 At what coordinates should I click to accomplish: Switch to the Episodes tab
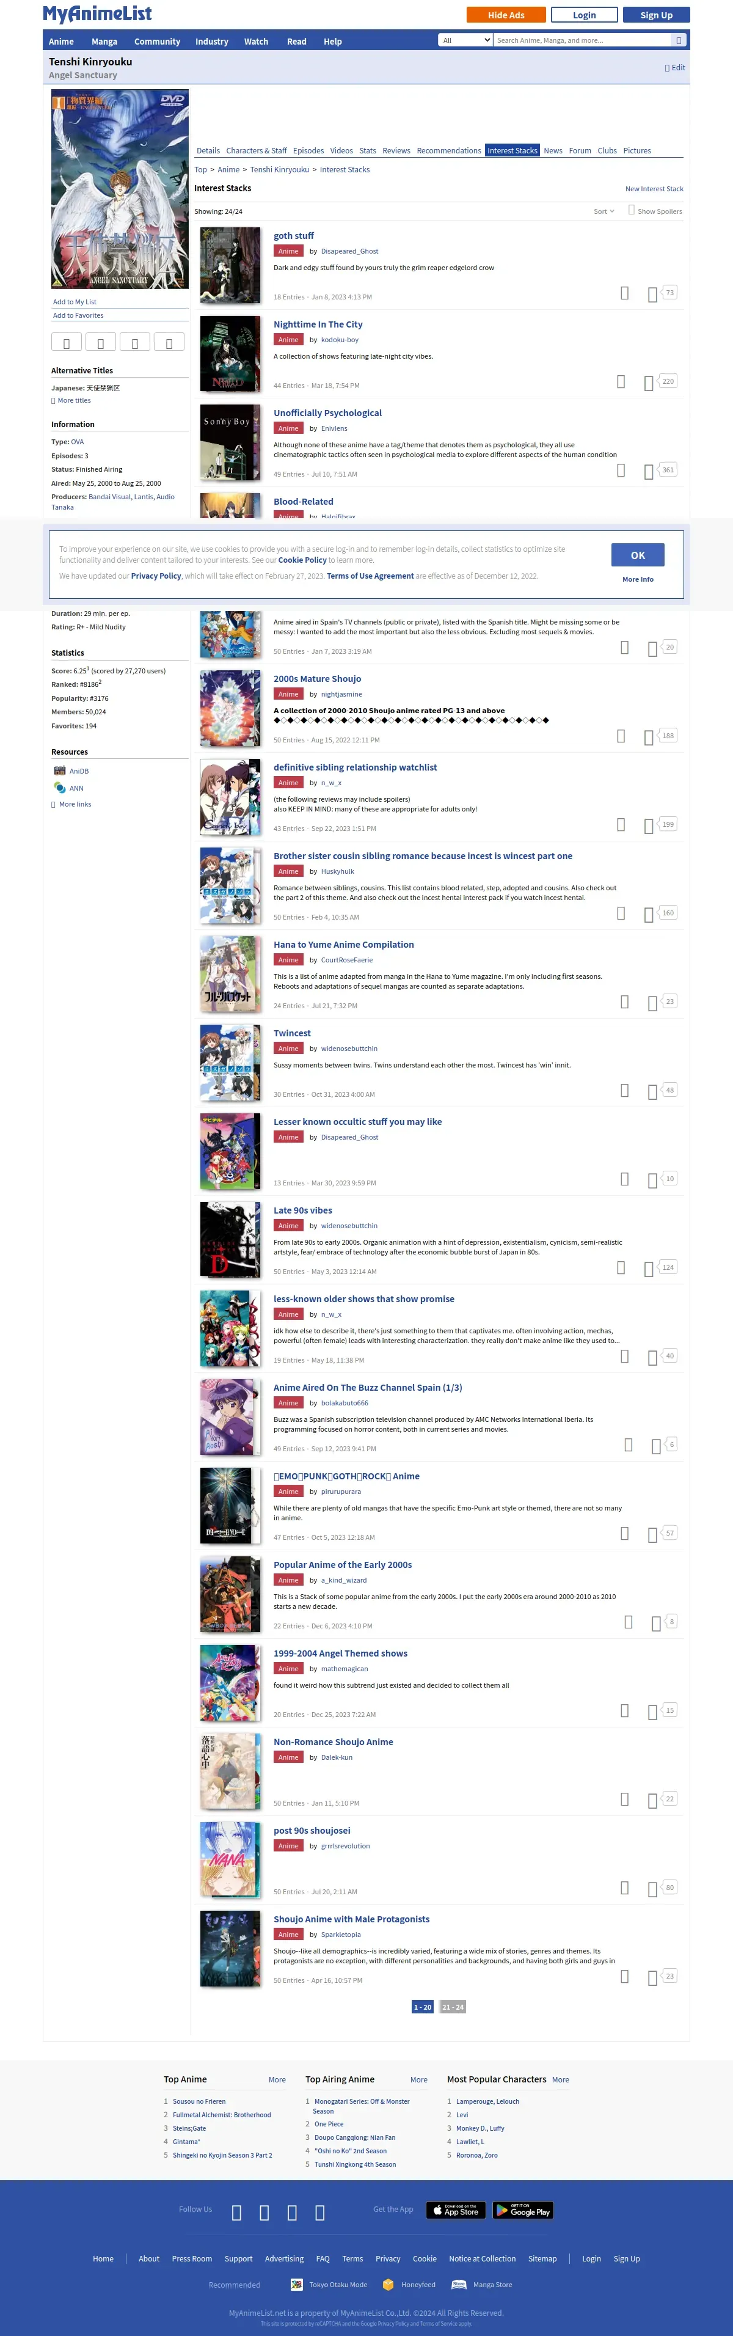[308, 150]
